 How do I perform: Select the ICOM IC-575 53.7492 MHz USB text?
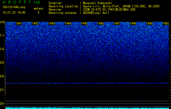pyautogui.click(x=109, y=10)
